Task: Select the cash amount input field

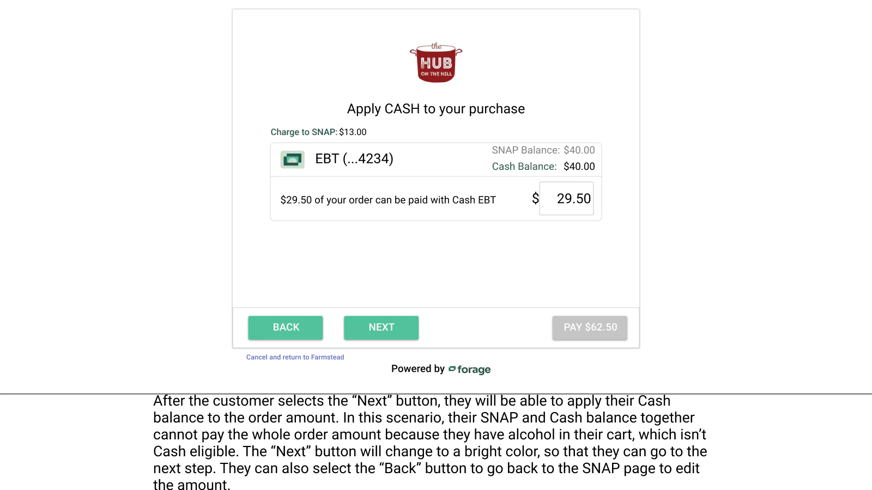Action: click(x=566, y=199)
